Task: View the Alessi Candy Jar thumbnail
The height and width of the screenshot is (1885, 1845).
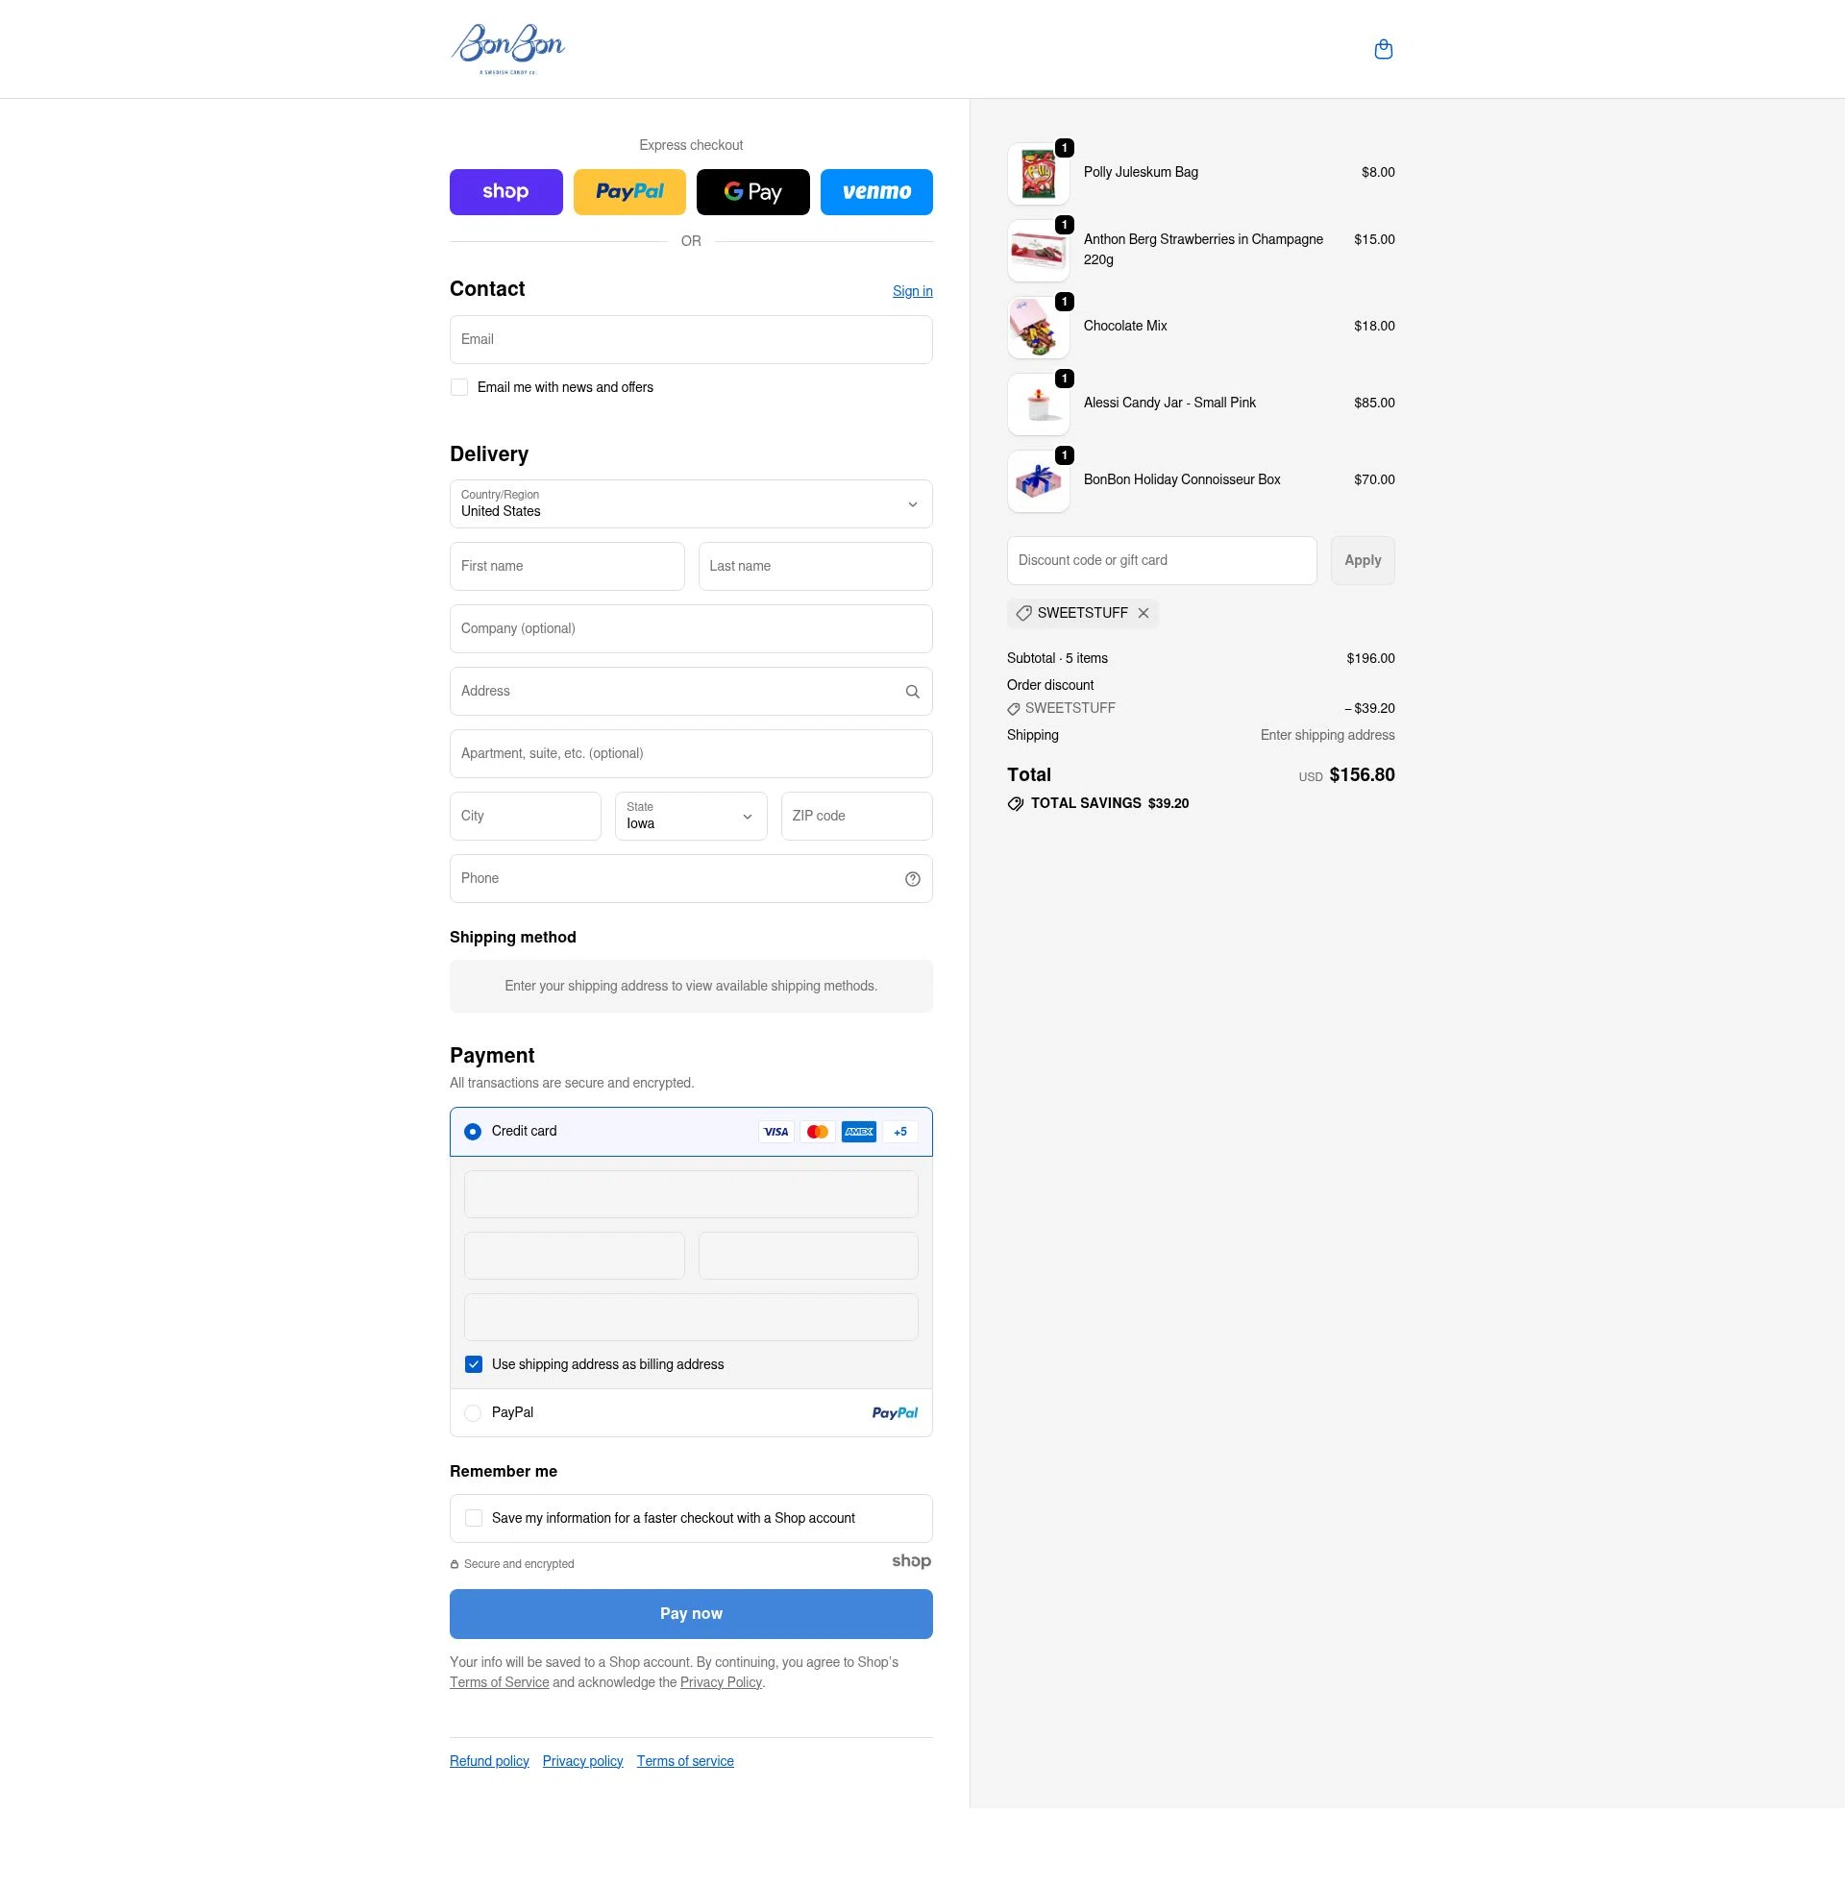Action: 1038,403
